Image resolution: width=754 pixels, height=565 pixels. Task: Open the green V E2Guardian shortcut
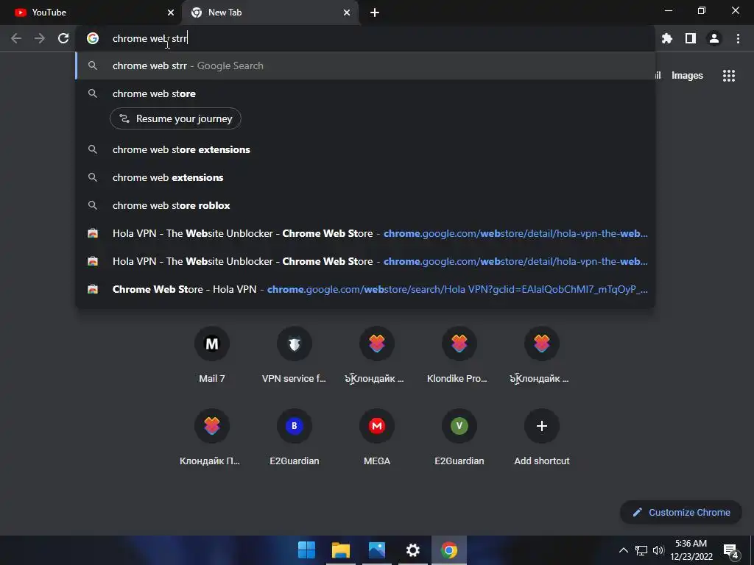(x=459, y=437)
